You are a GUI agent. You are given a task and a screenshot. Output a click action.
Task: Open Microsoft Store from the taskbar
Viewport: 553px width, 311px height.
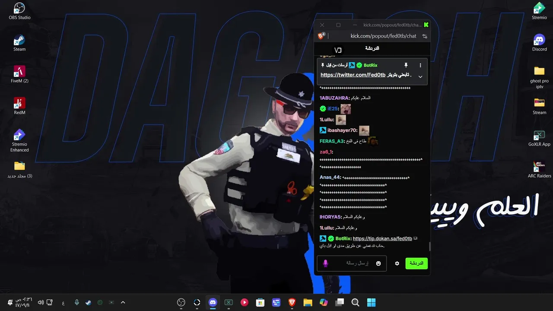[260, 302]
